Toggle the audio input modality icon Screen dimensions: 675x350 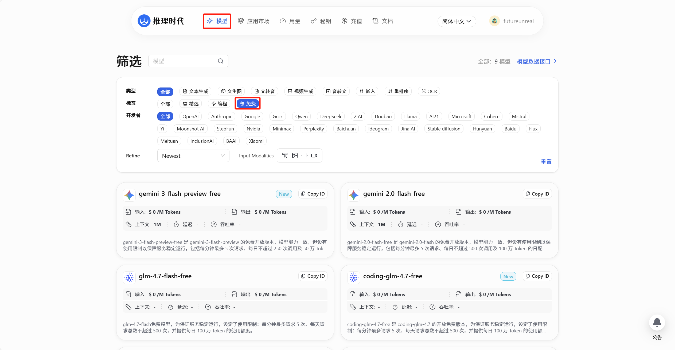coord(305,156)
